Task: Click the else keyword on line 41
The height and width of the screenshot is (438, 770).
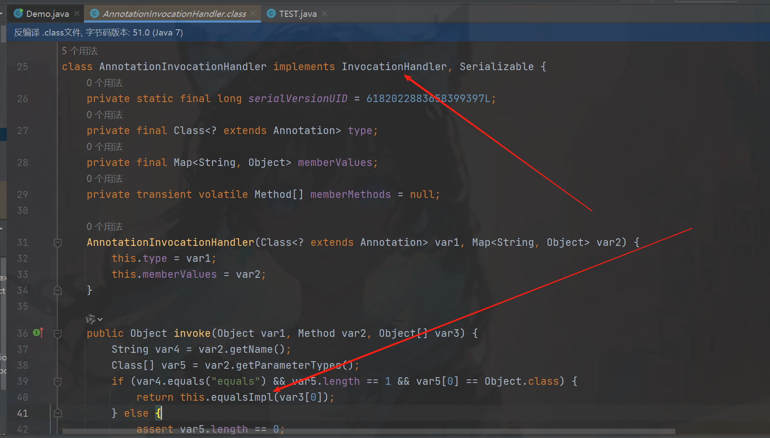Action: [136, 413]
